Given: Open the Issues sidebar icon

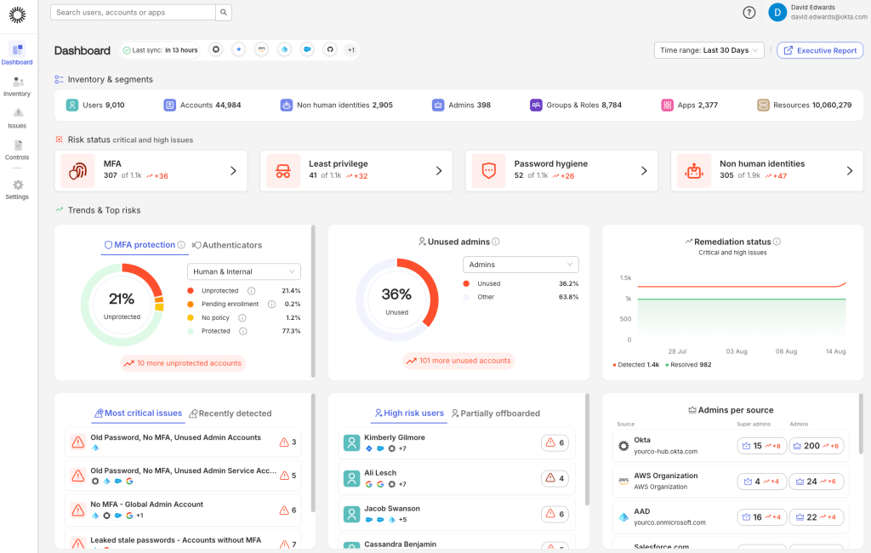Looking at the screenshot, I should point(17,117).
